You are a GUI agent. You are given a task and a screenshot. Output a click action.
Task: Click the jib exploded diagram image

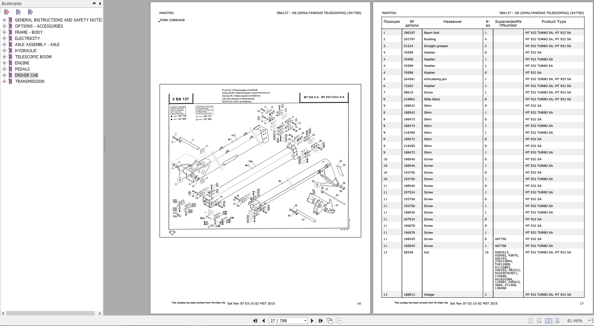coord(260,161)
